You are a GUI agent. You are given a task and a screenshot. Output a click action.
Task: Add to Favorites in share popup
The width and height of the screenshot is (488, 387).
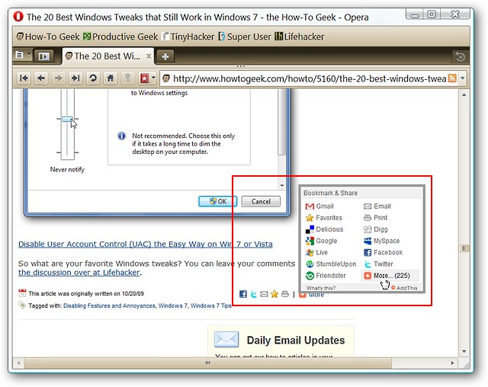(x=324, y=218)
